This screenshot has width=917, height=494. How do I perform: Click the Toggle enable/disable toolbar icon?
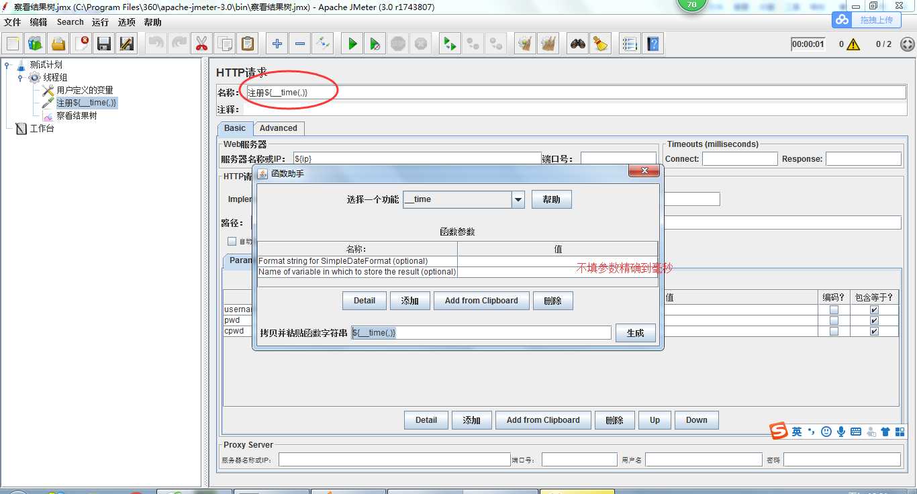(x=323, y=44)
